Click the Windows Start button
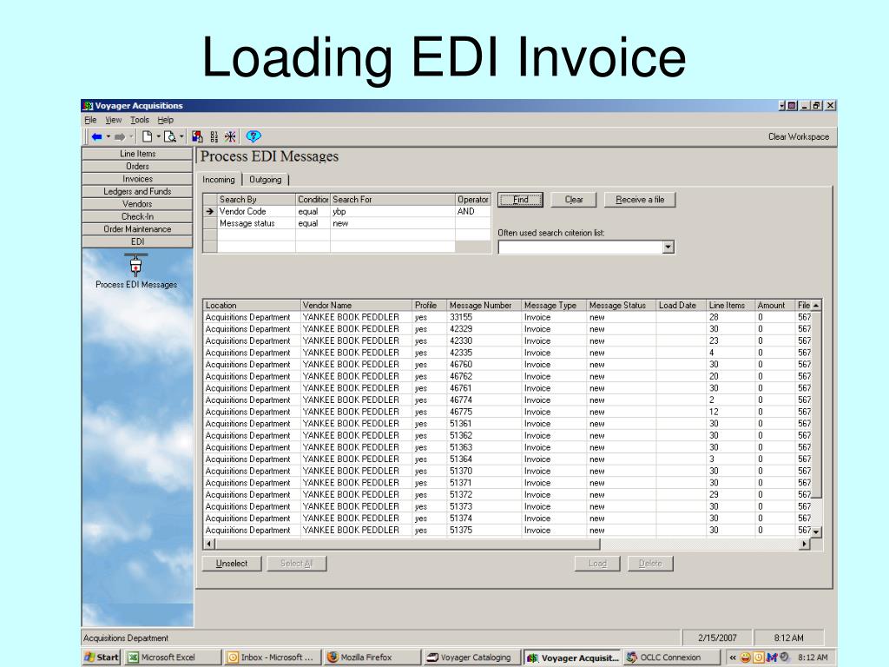 coord(102,657)
